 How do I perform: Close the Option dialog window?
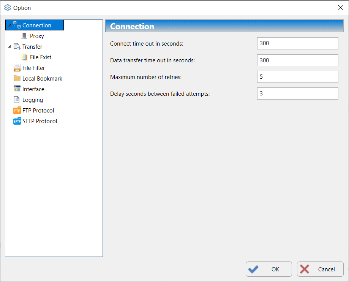click(340, 8)
